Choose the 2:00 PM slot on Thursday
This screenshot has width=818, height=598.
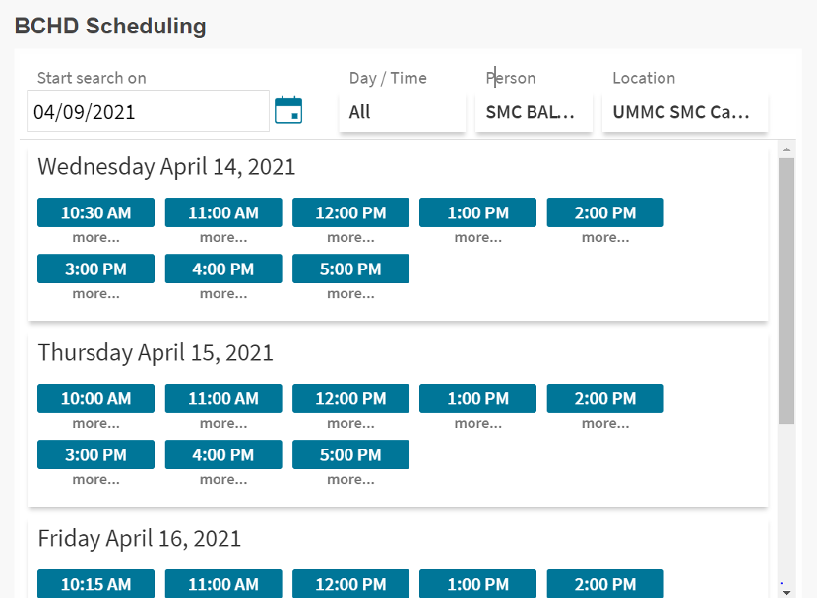tap(605, 398)
